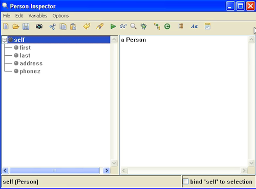
Task: Click the Aa font toolbar icon
Action: click(x=195, y=27)
